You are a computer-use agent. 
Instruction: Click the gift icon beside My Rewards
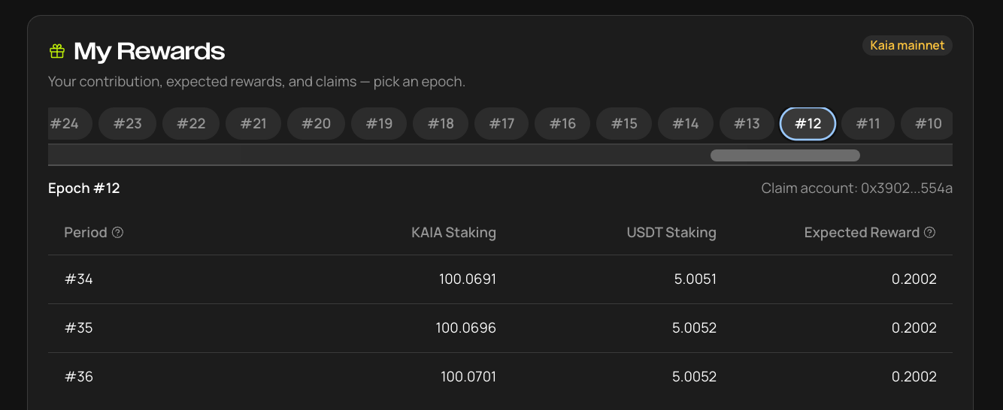(57, 51)
